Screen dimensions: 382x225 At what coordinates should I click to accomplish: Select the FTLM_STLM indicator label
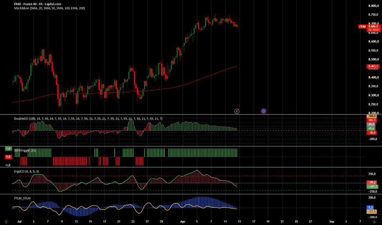pos(22,198)
